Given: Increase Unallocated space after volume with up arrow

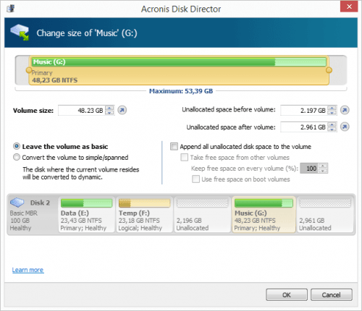Looking at the screenshot, I should pyautogui.click(x=332, y=124).
